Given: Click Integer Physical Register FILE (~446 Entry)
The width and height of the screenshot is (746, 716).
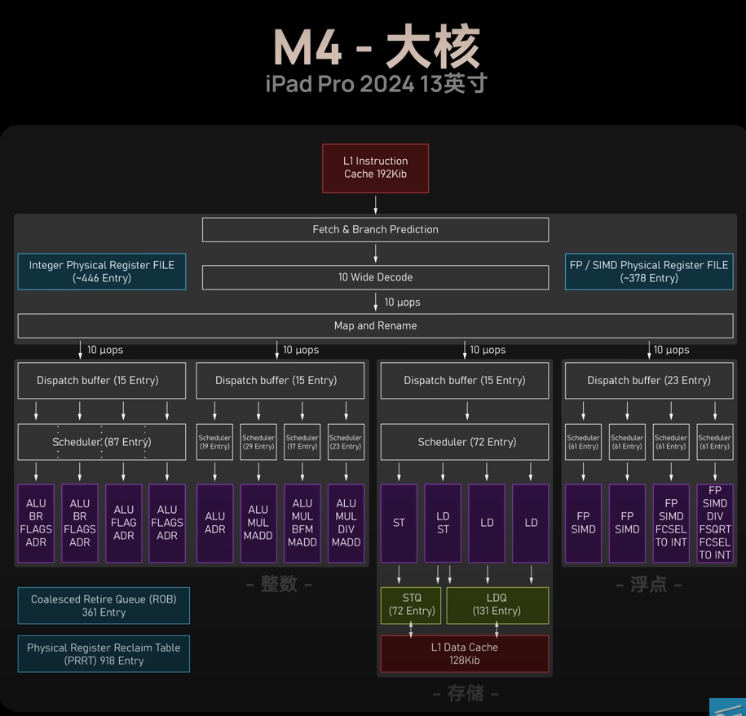Looking at the screenshot, I should pos(102,272).
